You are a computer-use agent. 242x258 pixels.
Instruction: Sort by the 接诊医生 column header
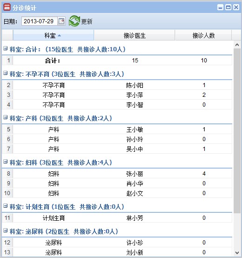click(x=134, y=35)
